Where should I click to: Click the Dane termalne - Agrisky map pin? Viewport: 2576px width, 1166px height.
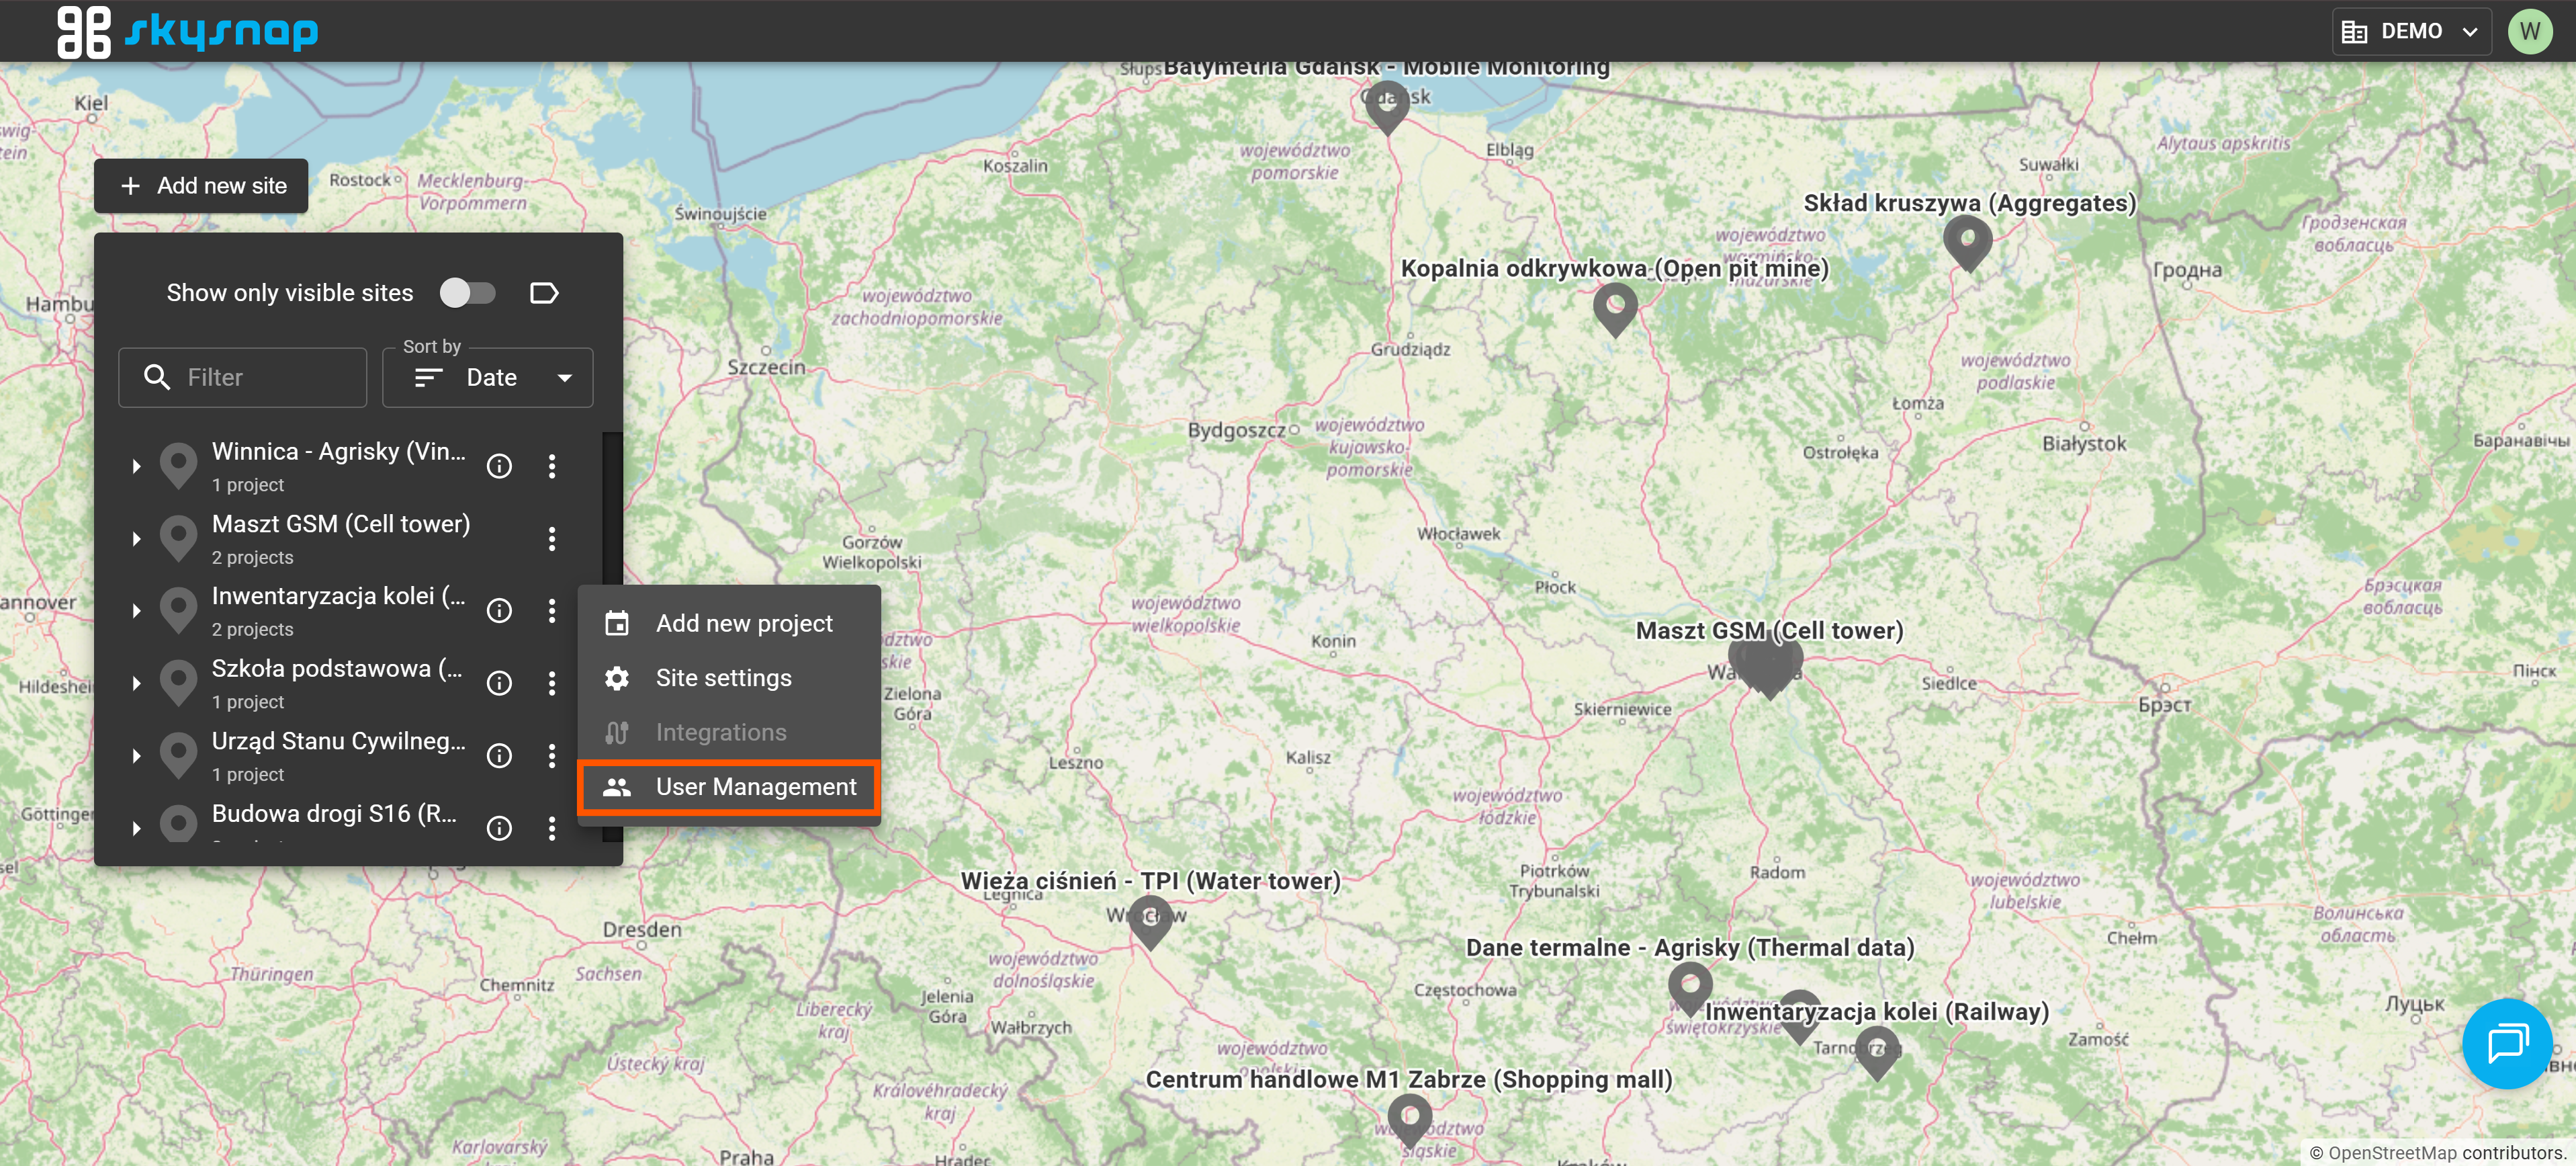[1690, 989]
